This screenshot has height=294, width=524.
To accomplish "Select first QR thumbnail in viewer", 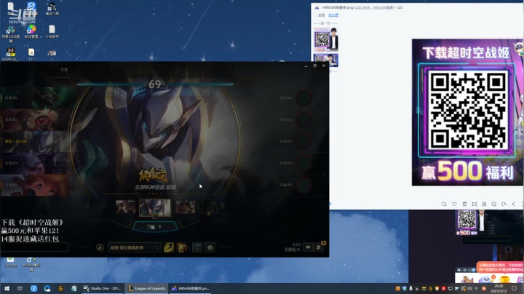I will (325, 39).
